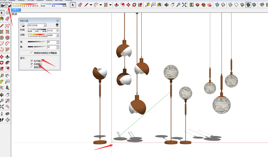Click the time field stepper arrows
This screenshot has width=268, height=157.
click(x=57, y=30)
